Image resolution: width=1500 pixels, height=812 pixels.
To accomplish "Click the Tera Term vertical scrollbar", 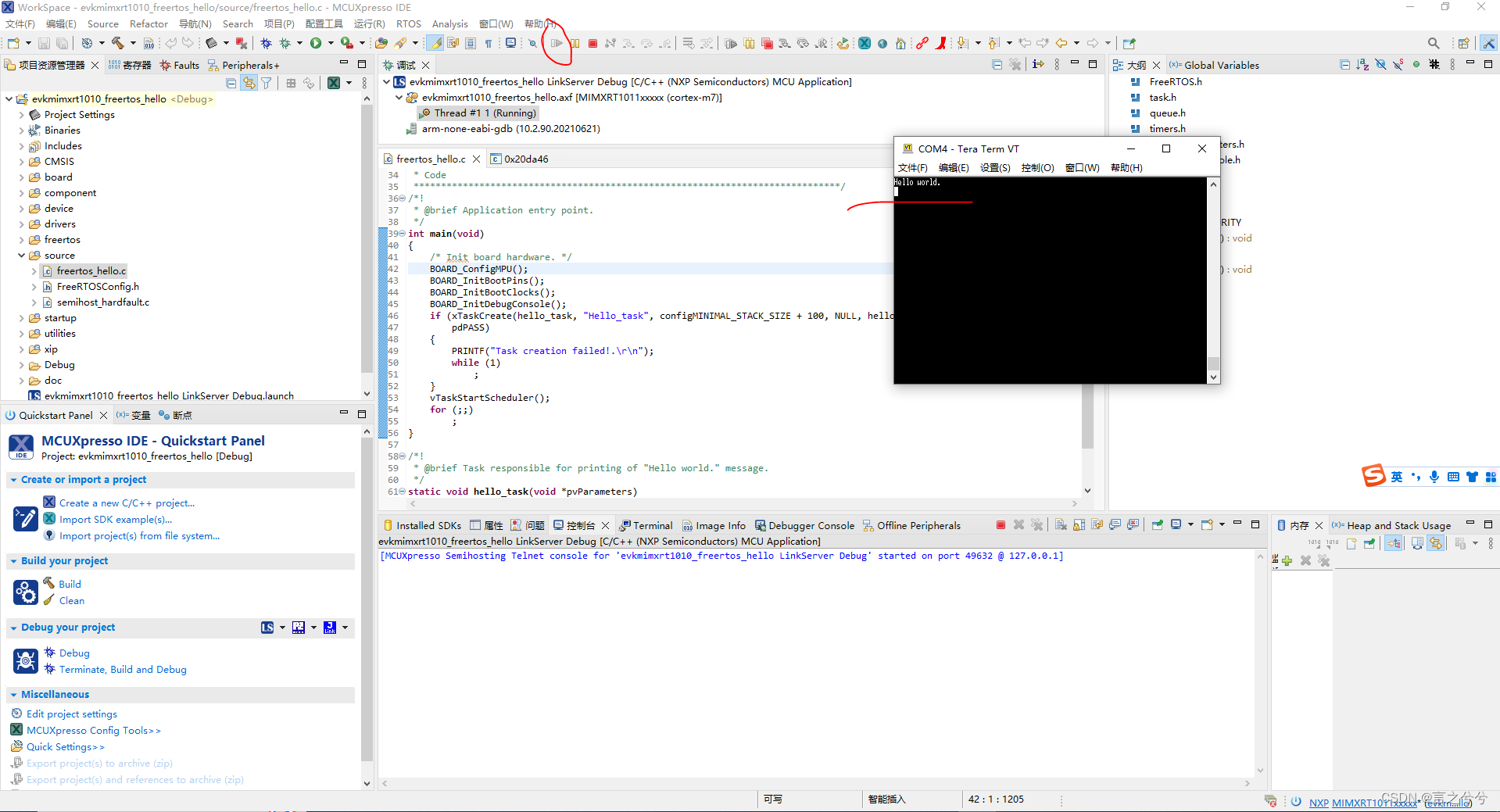I will pos(1213,281).
